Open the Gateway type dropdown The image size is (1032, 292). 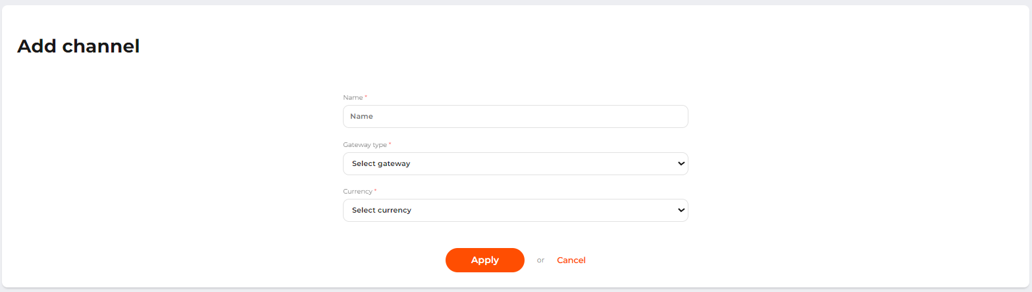tap(515, 164)
